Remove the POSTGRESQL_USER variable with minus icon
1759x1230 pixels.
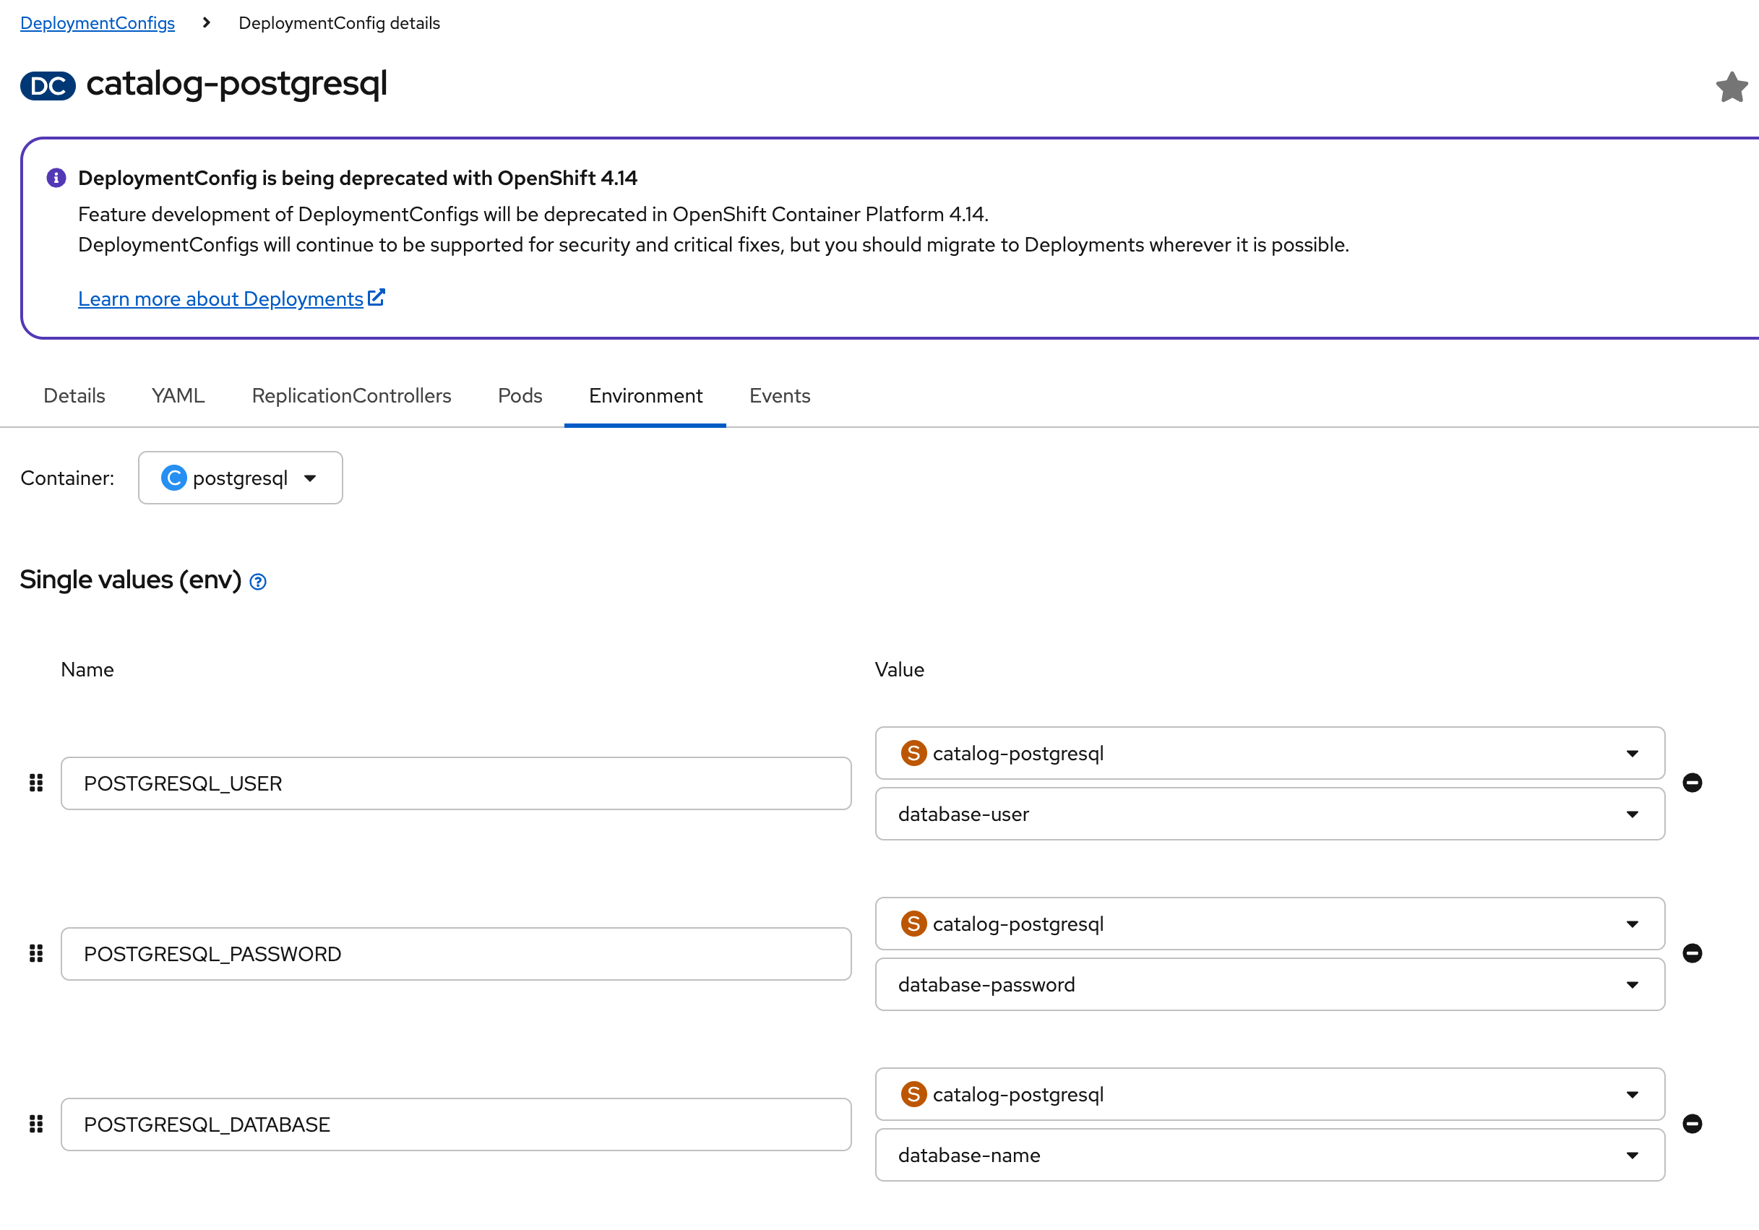(x=1694, y=782)
